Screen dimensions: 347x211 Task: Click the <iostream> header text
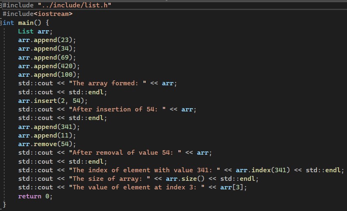pyautogui.click(x=53, y=14)
